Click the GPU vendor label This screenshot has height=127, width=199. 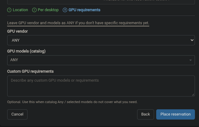[17, 31]
